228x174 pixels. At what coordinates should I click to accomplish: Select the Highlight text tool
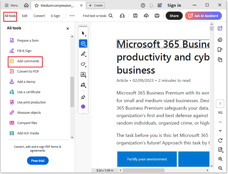(83, 54)
